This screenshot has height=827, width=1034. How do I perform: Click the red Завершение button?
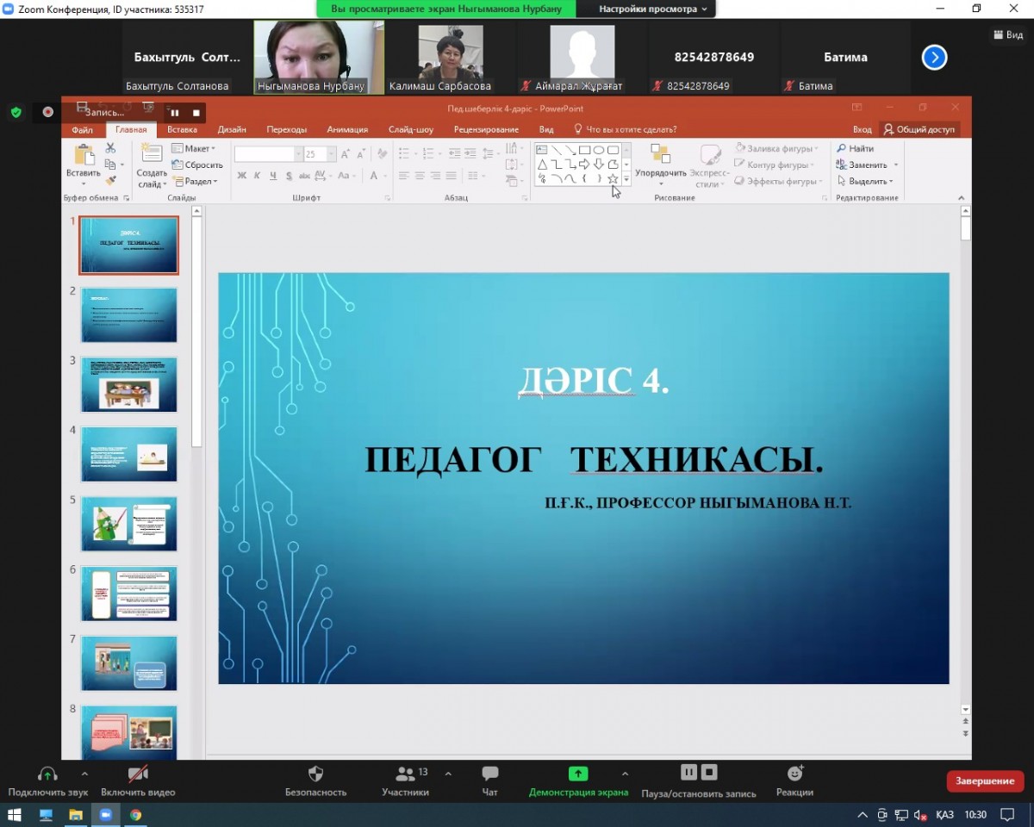click(985, 780)
